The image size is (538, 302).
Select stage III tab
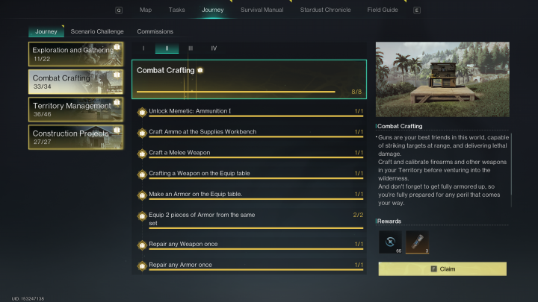[x=191, y=48]
